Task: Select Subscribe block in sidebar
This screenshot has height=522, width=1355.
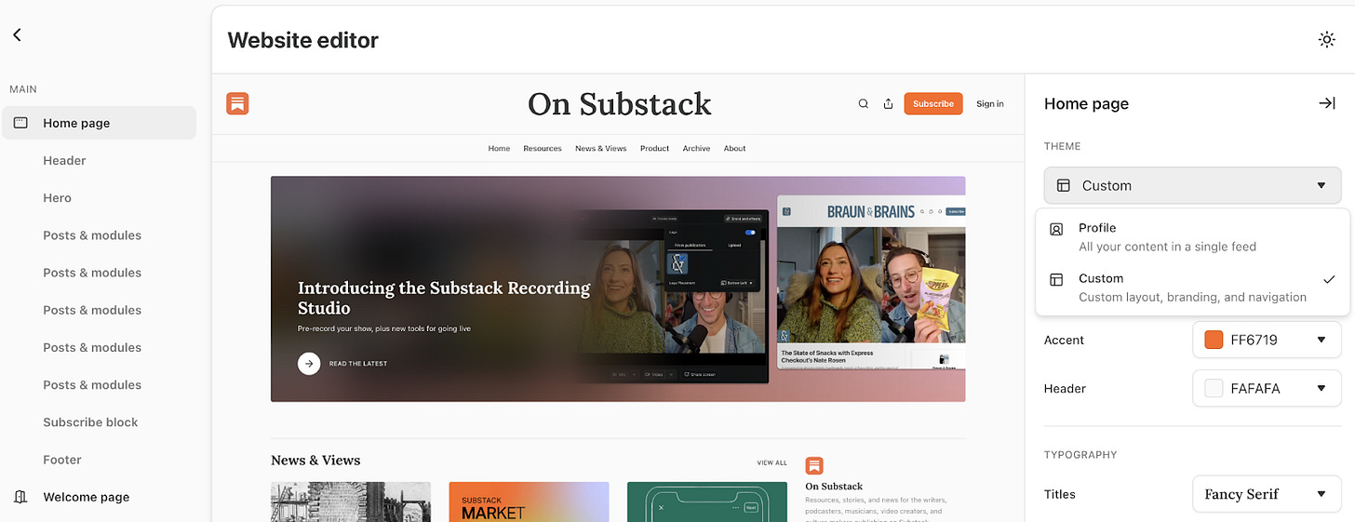Action: pos(90,422)
